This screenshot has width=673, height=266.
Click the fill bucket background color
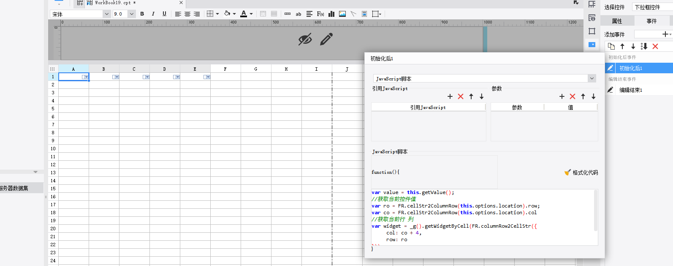click(x=227, y=14)
